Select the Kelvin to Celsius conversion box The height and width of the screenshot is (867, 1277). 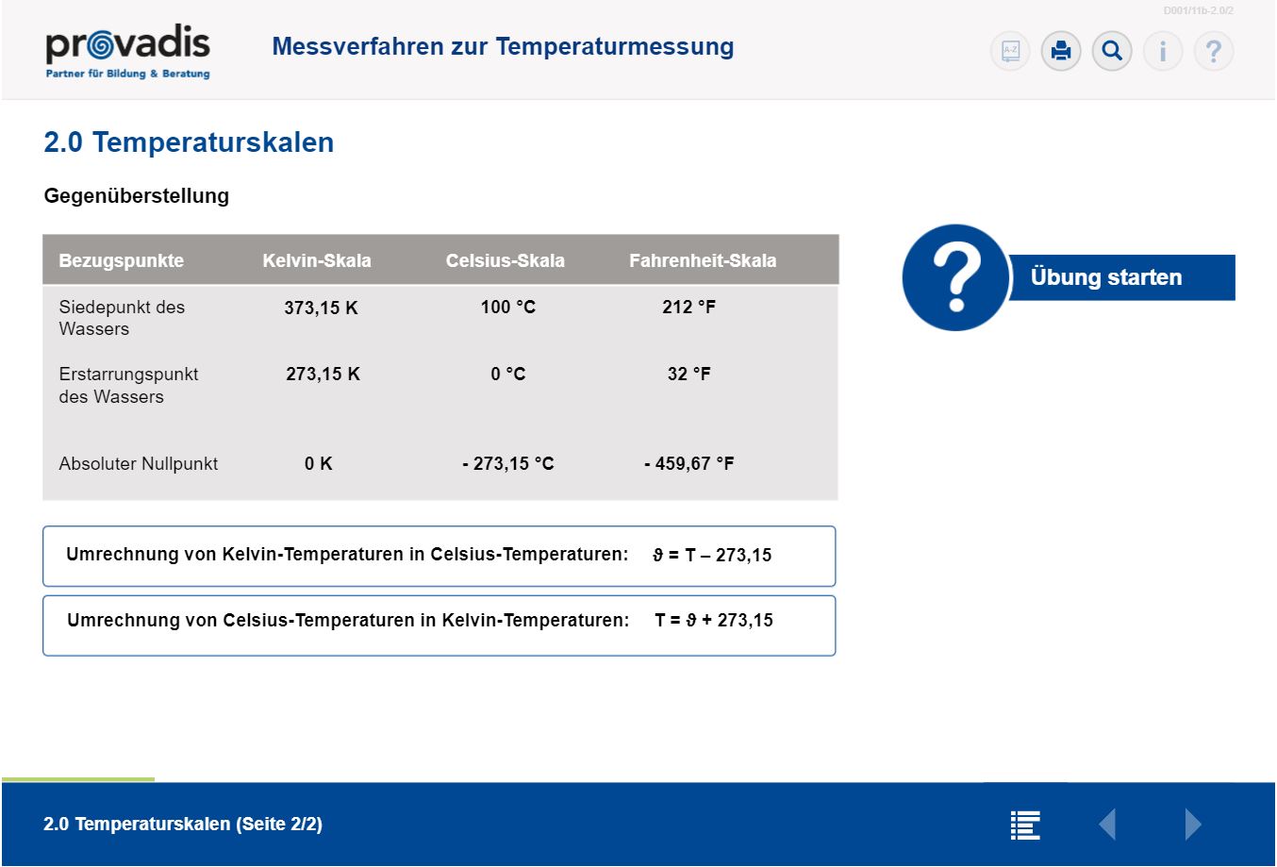[439, 556]
